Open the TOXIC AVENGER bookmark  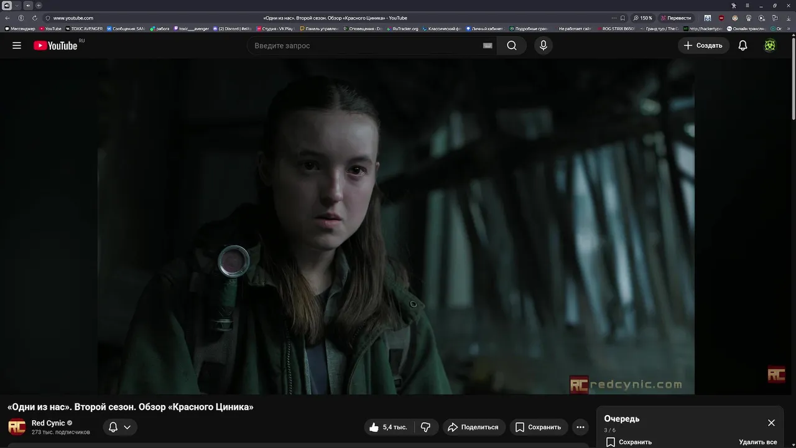tap(84, 29)
